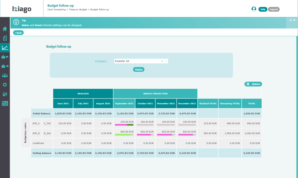Click the purse with right arrow icon

point(5,57)
